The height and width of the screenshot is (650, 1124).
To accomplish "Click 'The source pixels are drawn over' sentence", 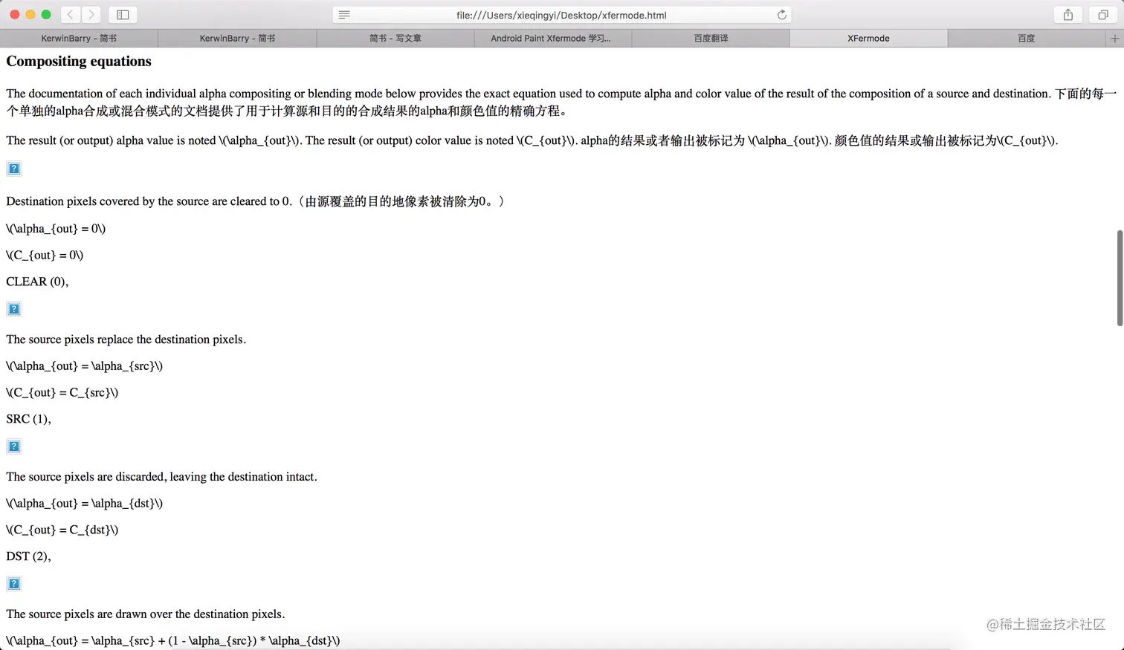I will [x=146, y=614].
